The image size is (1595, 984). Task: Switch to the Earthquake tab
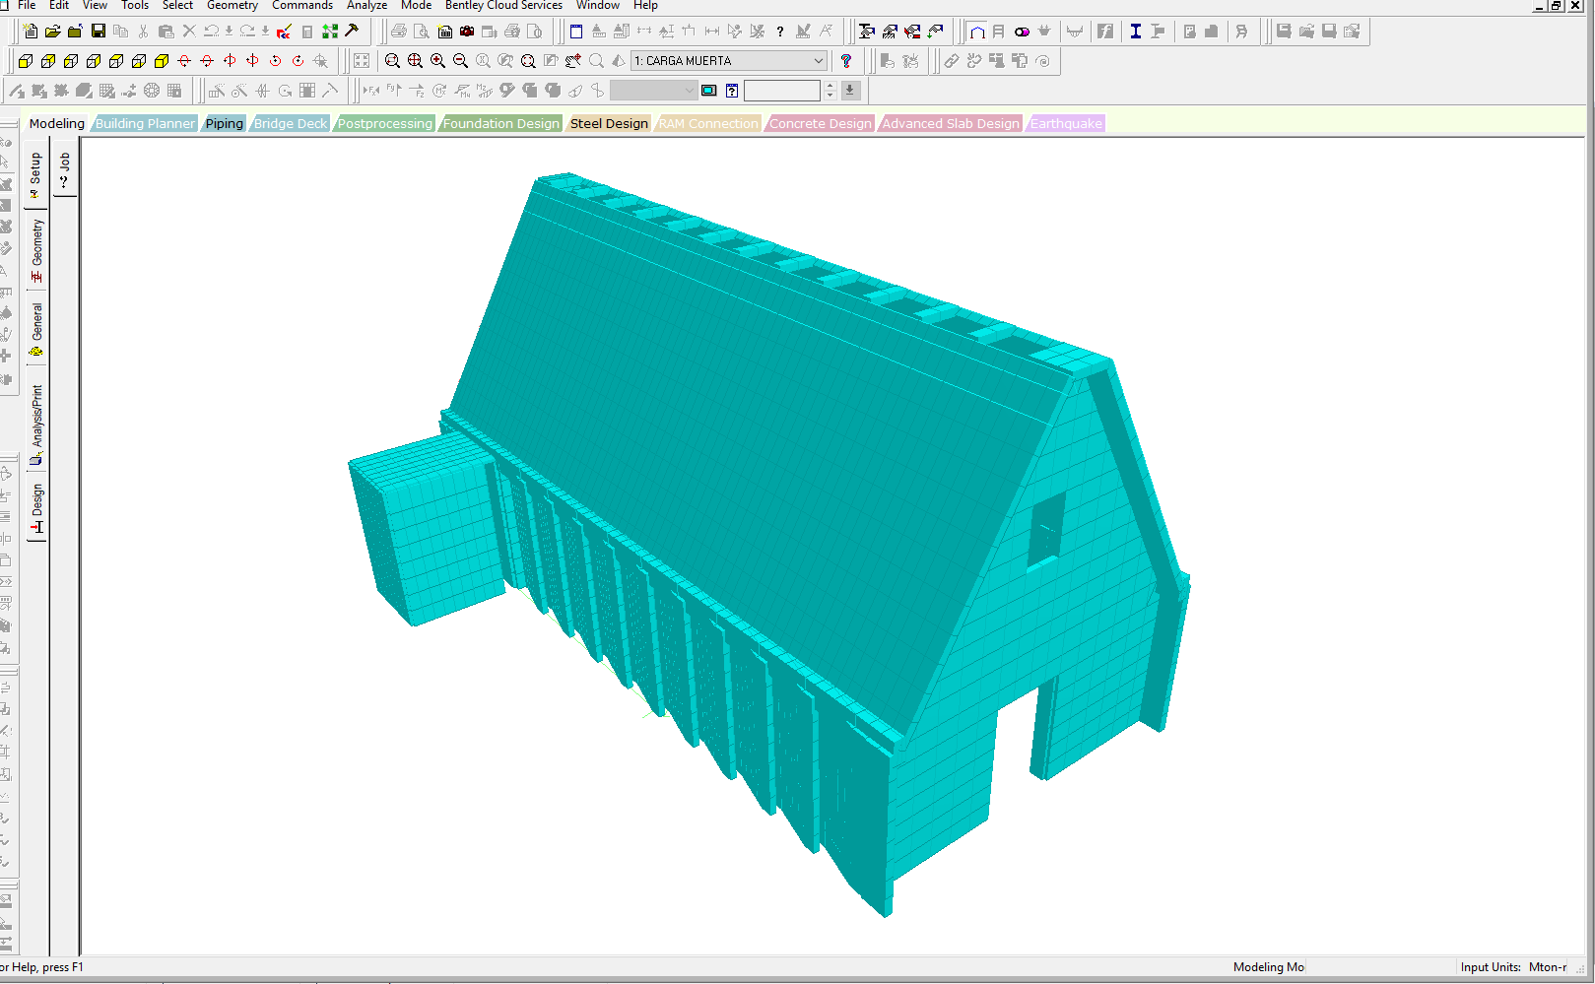tap(1066, 123)
